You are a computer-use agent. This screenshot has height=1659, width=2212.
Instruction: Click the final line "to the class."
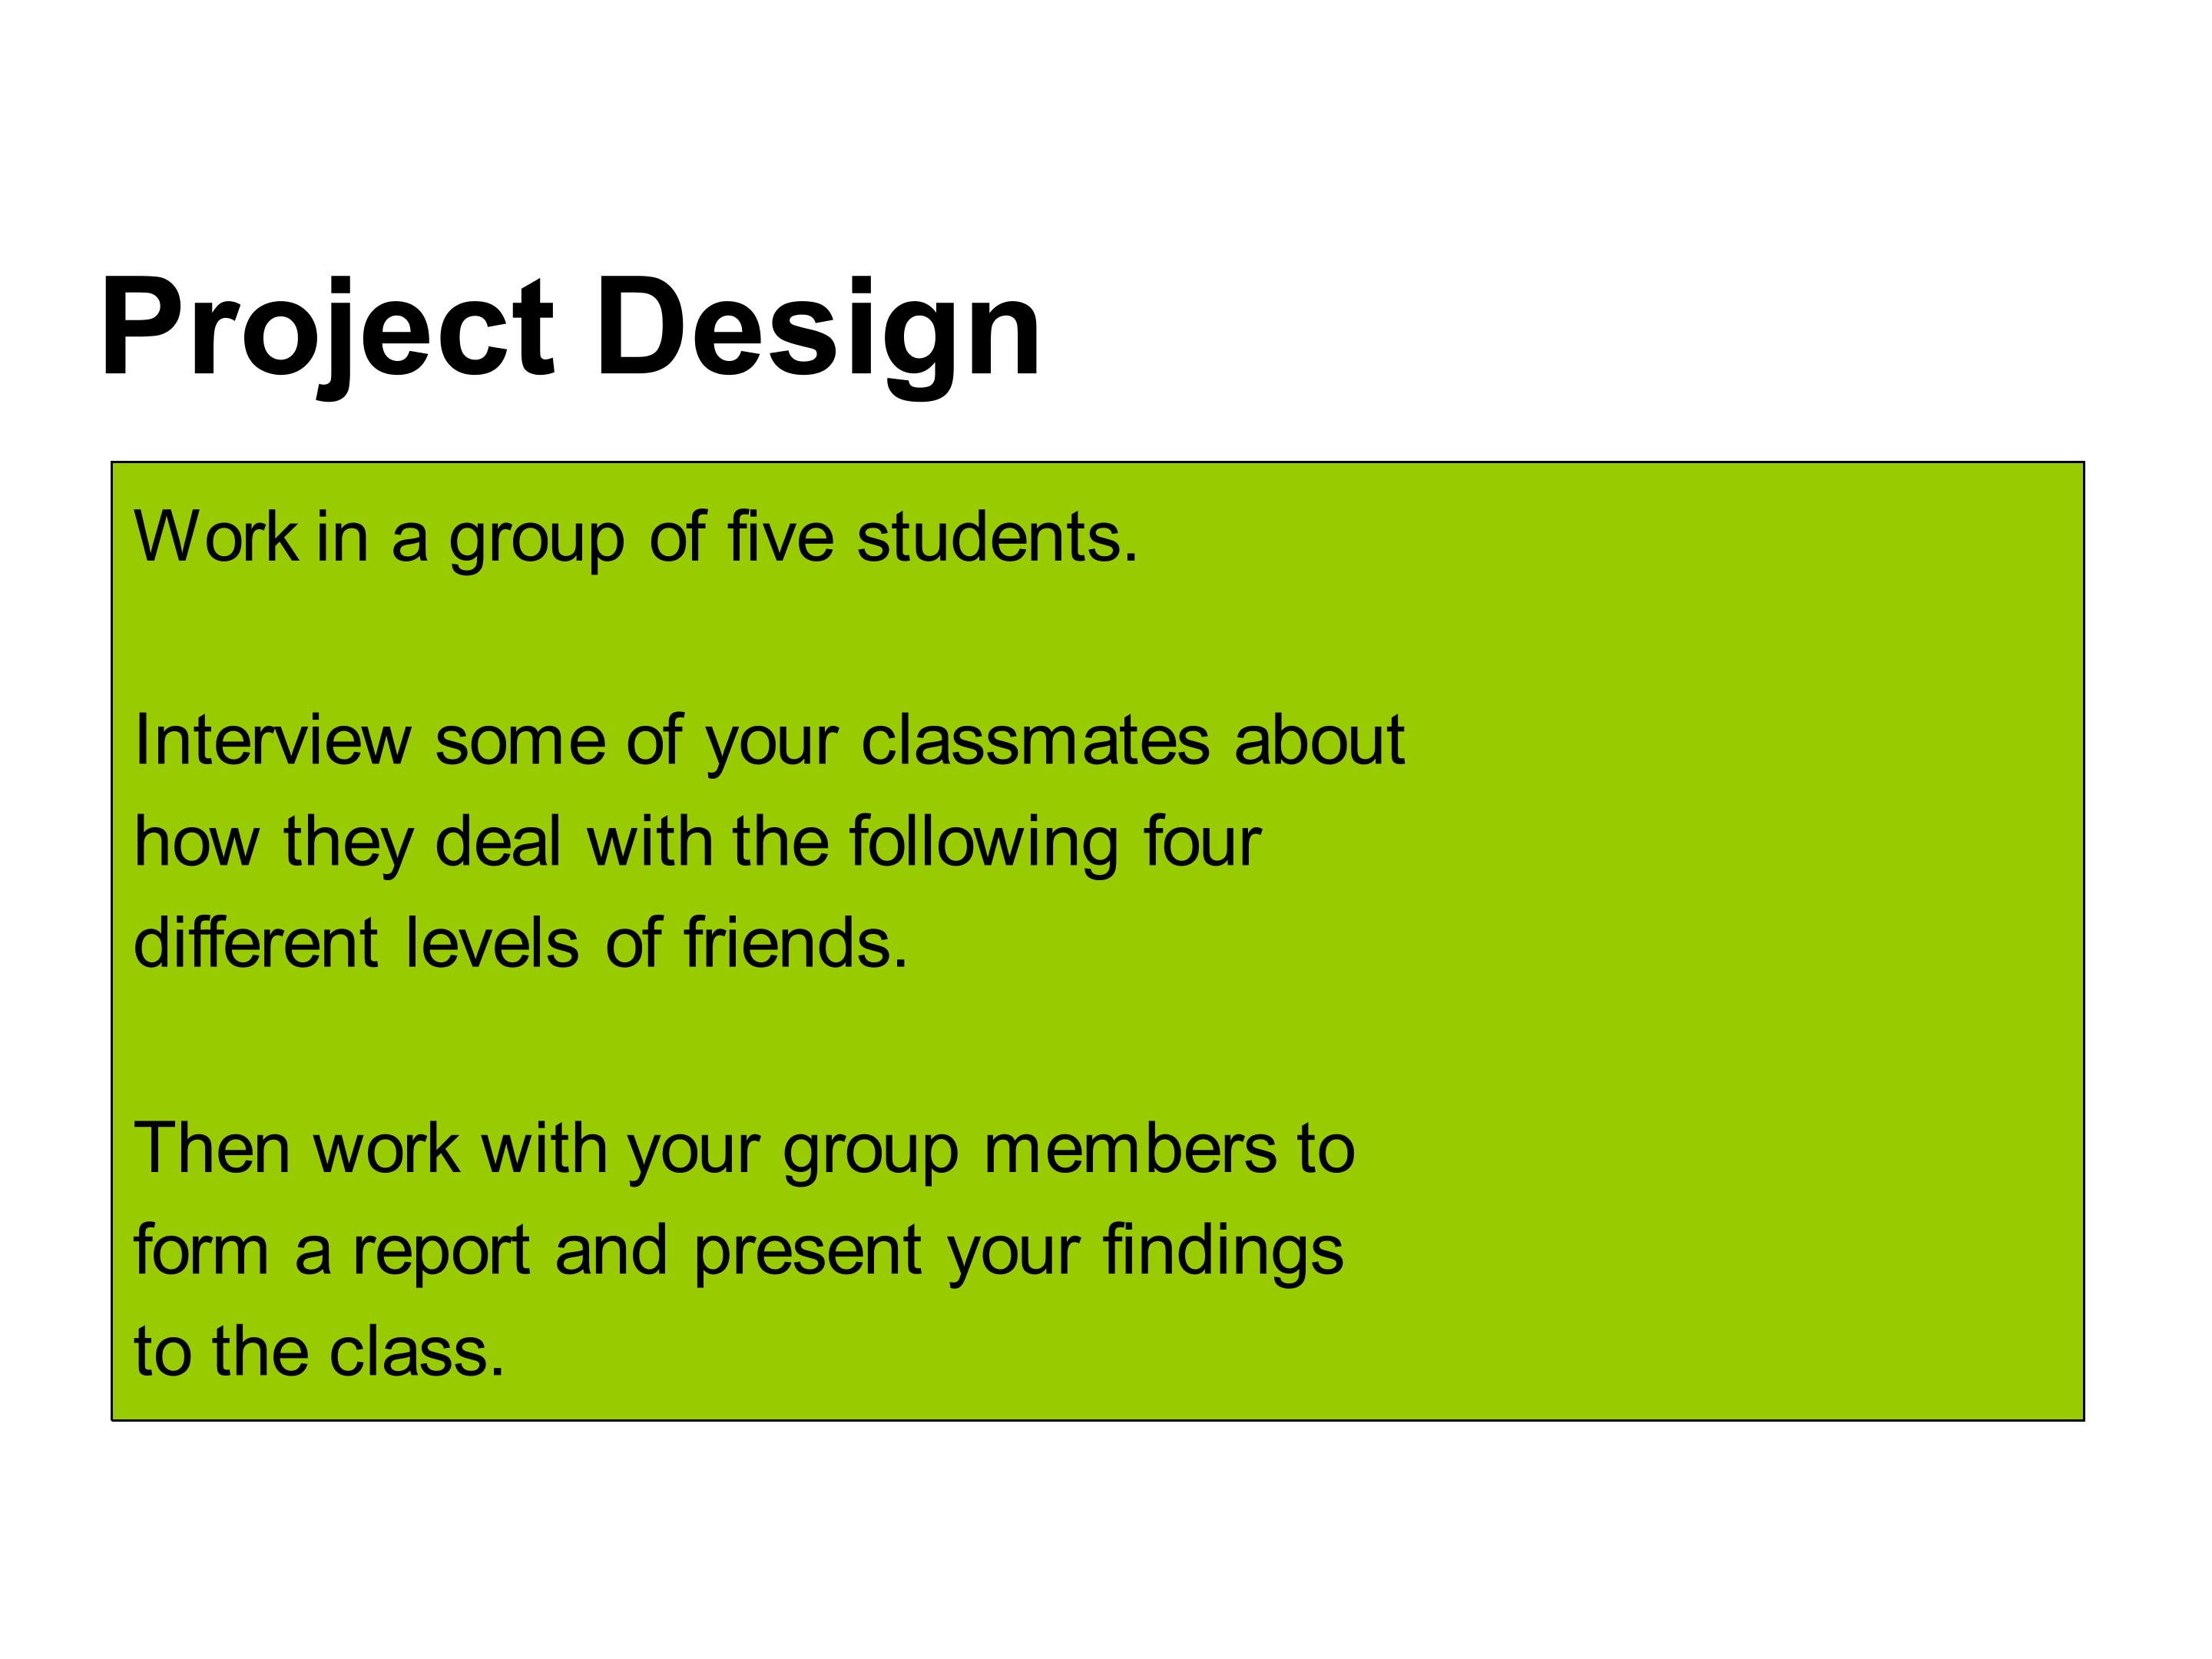pyautogui.click(x=319, y=1351)
